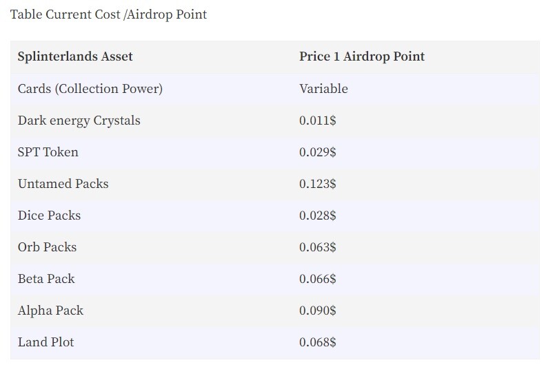The image size is (546, 367).
Task: Select the 'Orb Packs' row label
Action: coord(47,247)
